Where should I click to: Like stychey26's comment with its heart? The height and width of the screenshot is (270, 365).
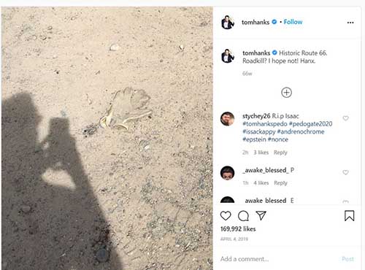tap(345, 118)
